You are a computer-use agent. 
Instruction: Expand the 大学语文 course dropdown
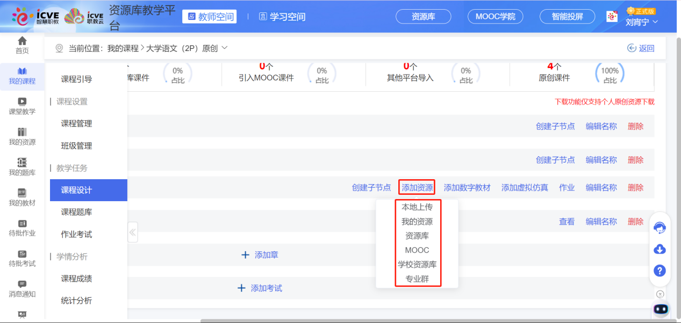tap(225, 48)
